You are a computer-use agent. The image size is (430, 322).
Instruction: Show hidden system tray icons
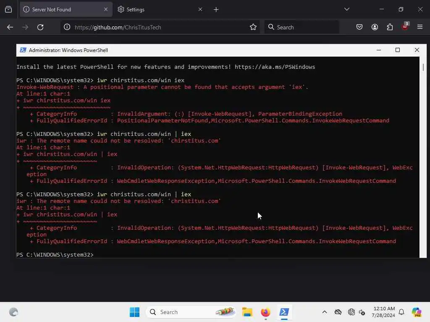click(325, 312)
